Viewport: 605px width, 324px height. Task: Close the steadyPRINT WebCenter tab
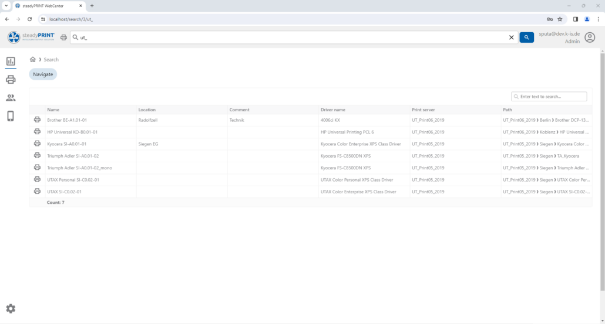pos(80,6)
